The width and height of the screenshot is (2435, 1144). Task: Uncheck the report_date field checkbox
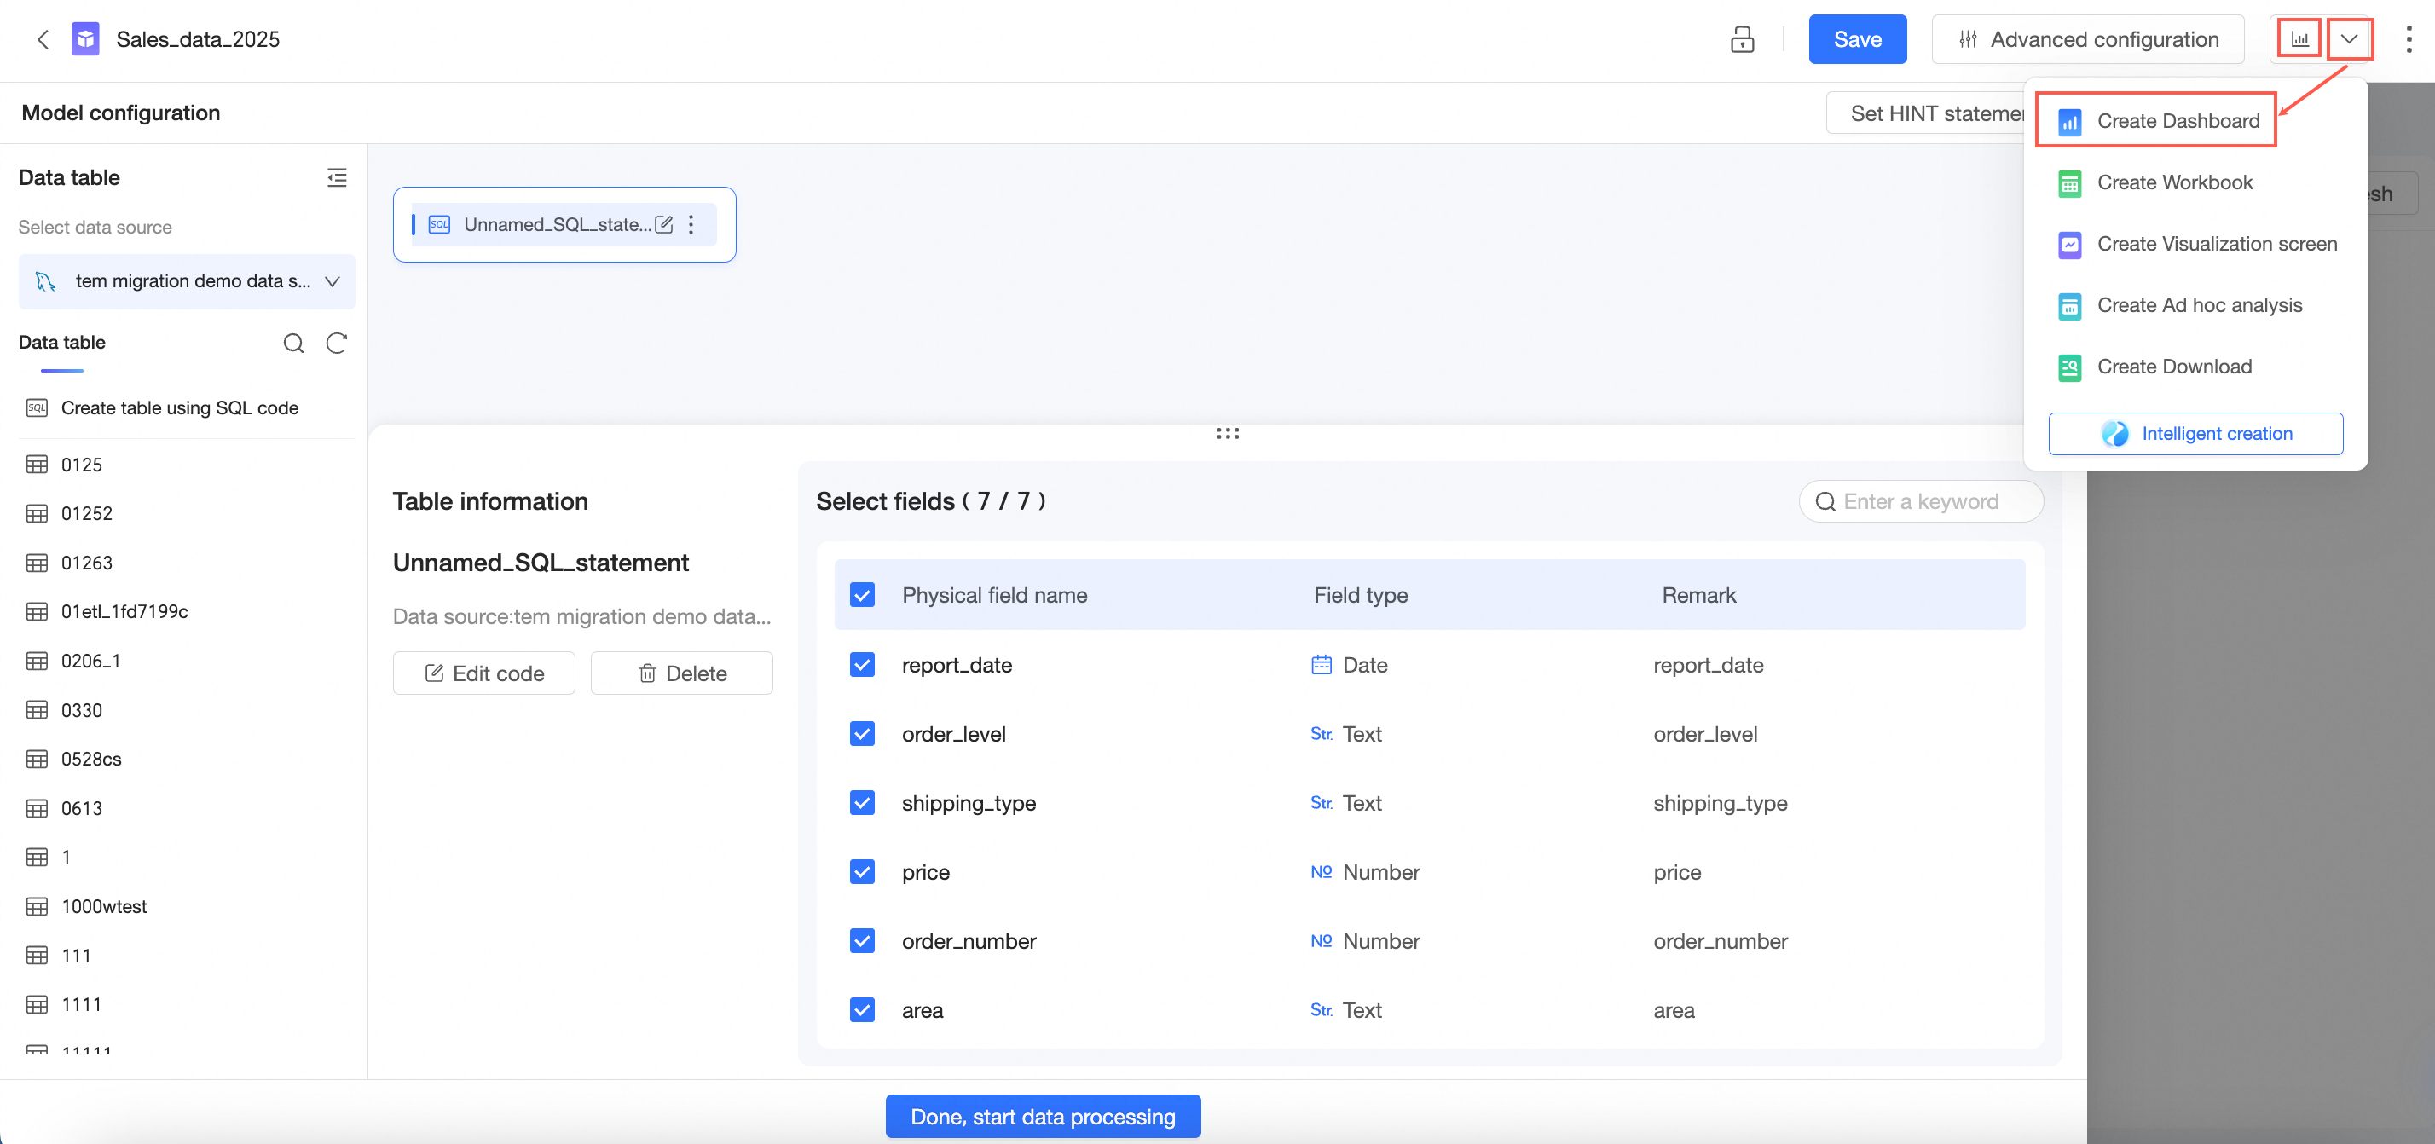tap(862, 665)
